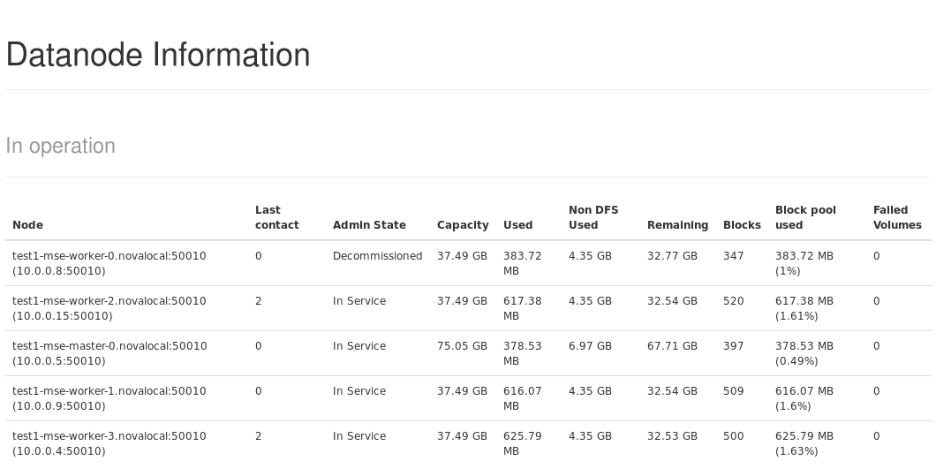Viewport: 936px width, 476px height.
Task: Click the Admin State column header
Action: click(x=369, y=225)
